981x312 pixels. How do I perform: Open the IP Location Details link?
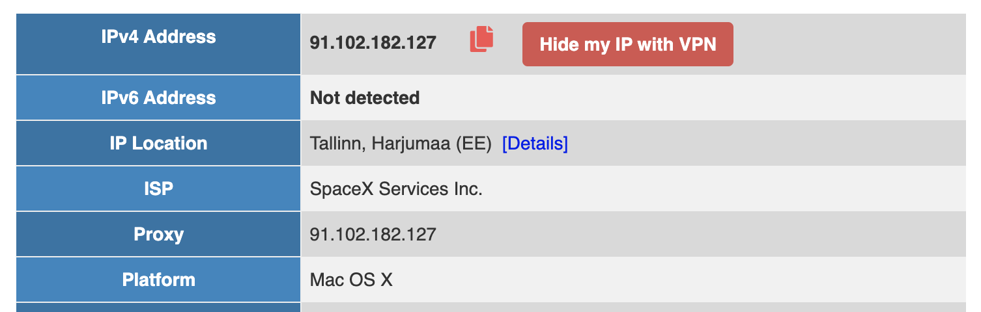(535, 144)
